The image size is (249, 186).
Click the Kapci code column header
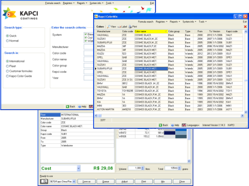234,31
